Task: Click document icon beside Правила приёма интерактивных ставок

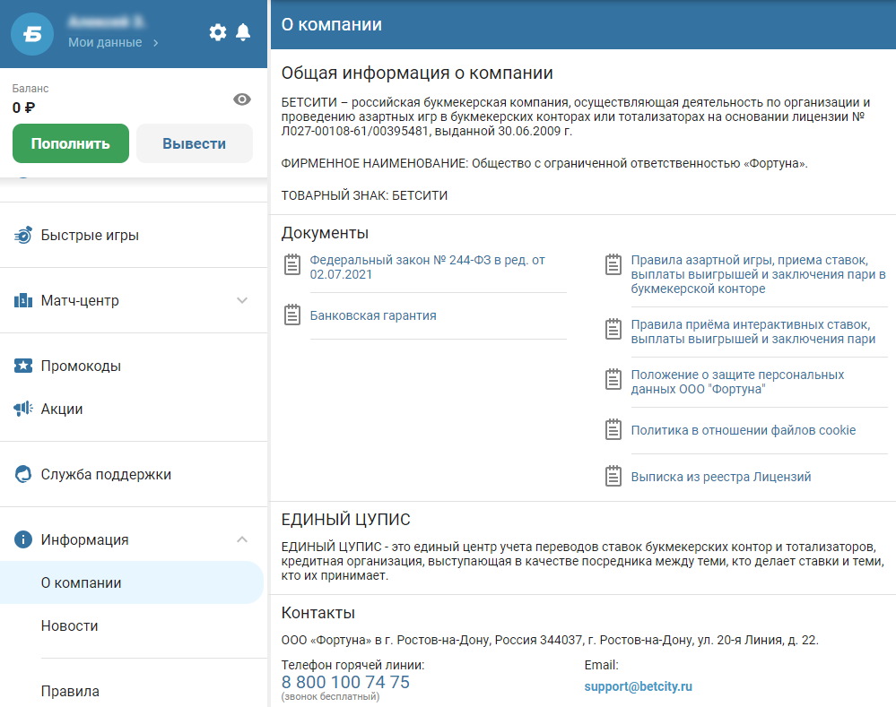Action: point(613,329)
